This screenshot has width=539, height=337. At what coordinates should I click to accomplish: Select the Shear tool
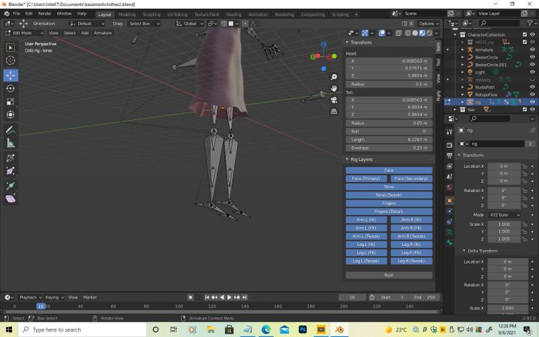point(10,199)
